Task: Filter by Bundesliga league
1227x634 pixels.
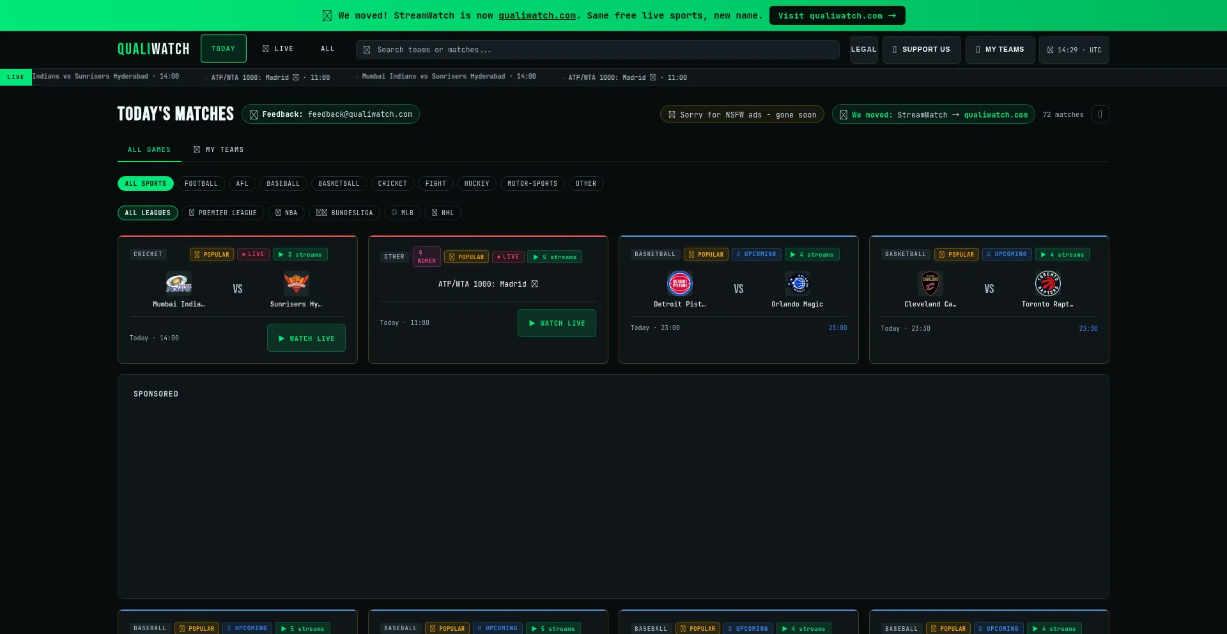Action: (x=344, y=213)
